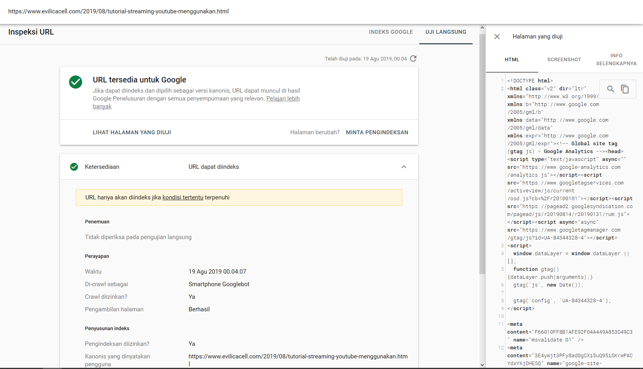Click the Smartphone Googlebot value
Screen dimensions: 643x369
(x=219, y=284)
